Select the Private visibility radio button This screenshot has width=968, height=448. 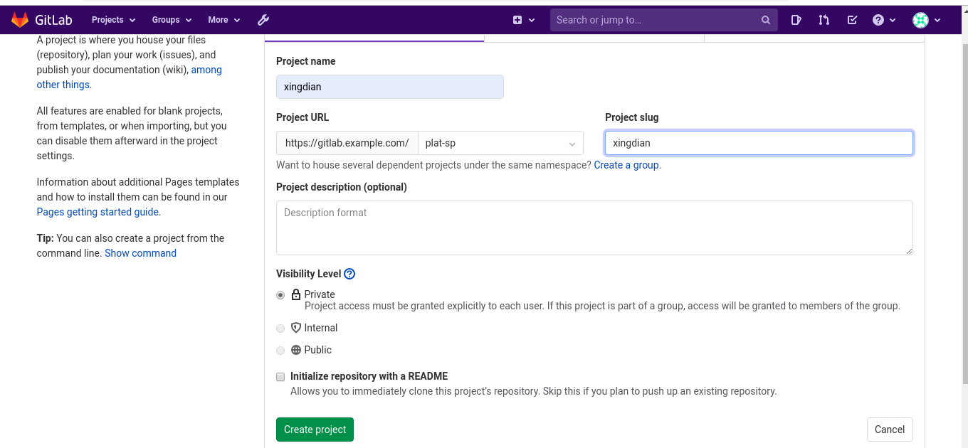pyautogui.click(x=280, y=294)
